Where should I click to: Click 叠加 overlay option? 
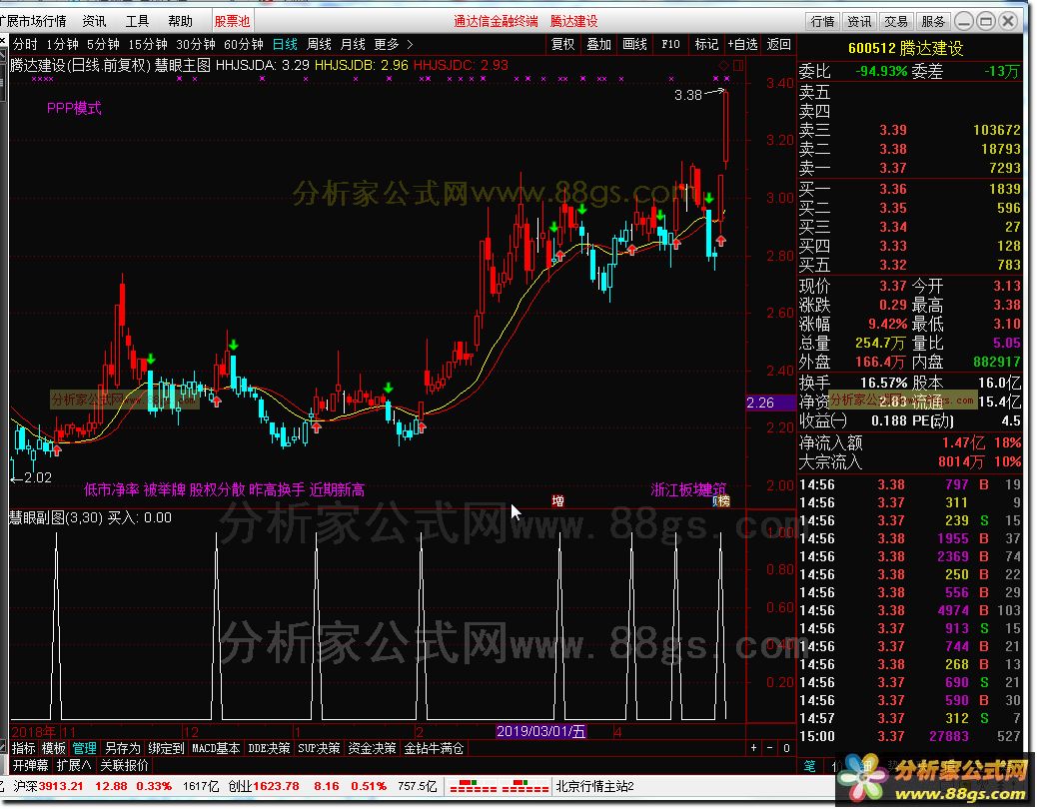point(598,44)
